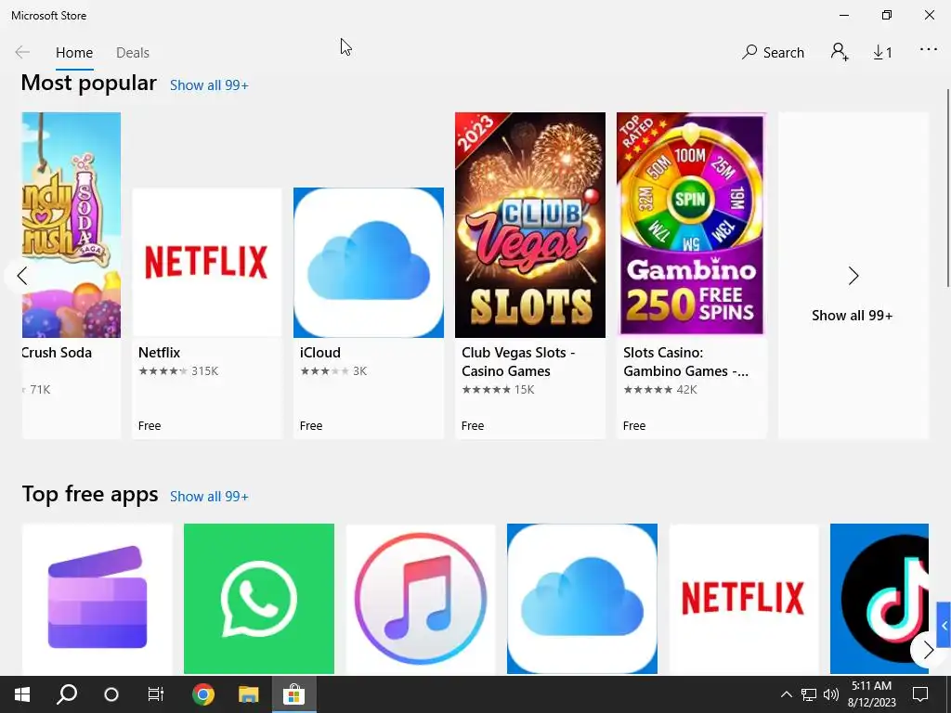
Task: Click Free price under Club Vegas Slots
Action: [x=473, y=425]
